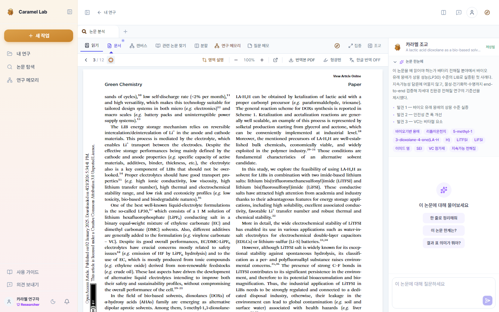499x312 pixels.
Task: Toggle 집중 focus mode
Action: point(355,46)
